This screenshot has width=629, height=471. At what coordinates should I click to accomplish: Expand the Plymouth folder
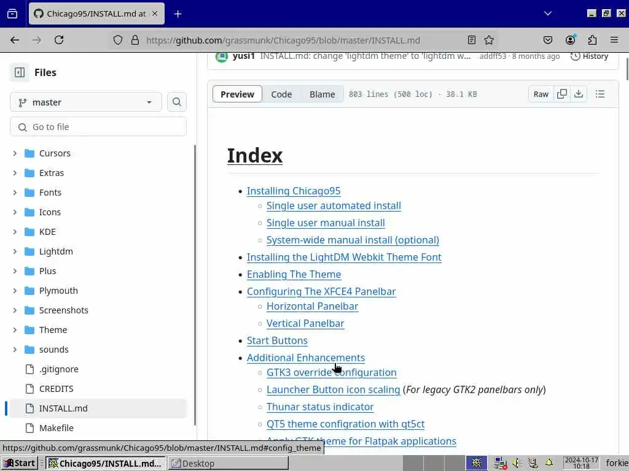pos(15,291)
